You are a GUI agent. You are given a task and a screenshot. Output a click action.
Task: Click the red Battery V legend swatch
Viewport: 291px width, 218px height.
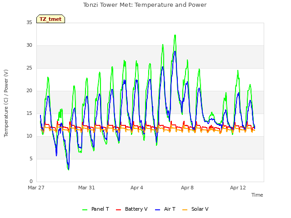point(118,210)
